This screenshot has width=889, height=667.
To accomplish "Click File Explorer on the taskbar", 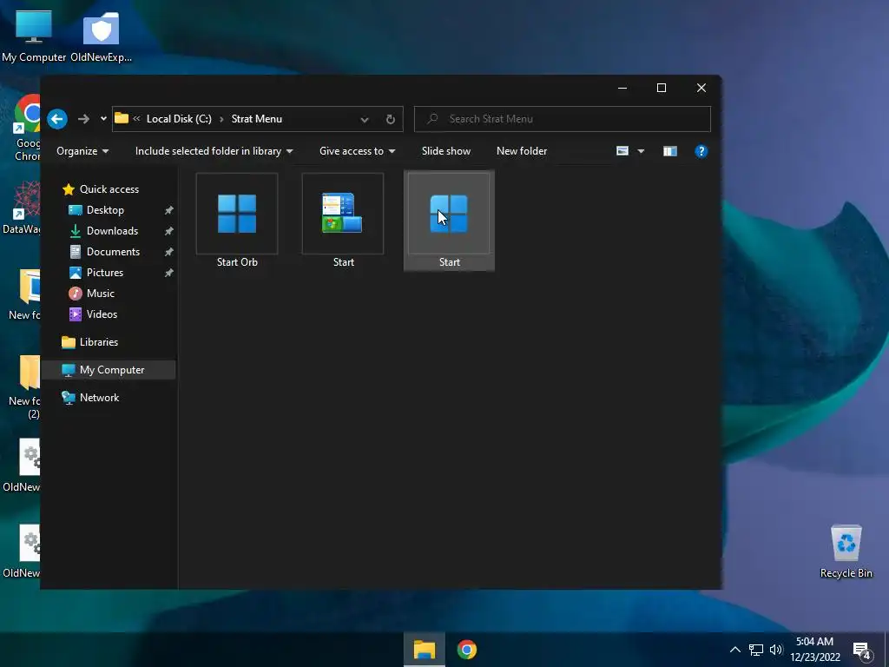I will [424, 650].
